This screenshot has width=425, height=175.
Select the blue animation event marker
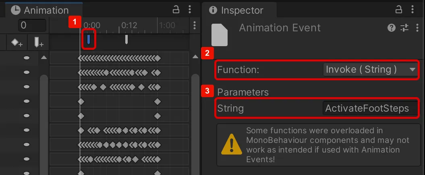click(x=89, y=39)
